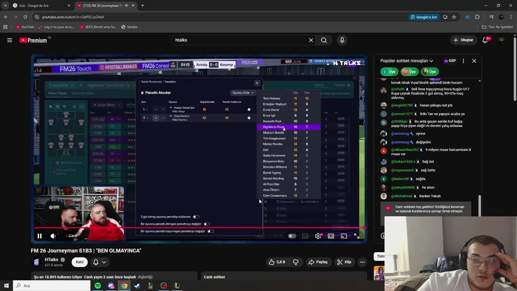This screenshot has height=291, width=517.
Task: Dislike the video with thumbs down
Action: point(296,262)
